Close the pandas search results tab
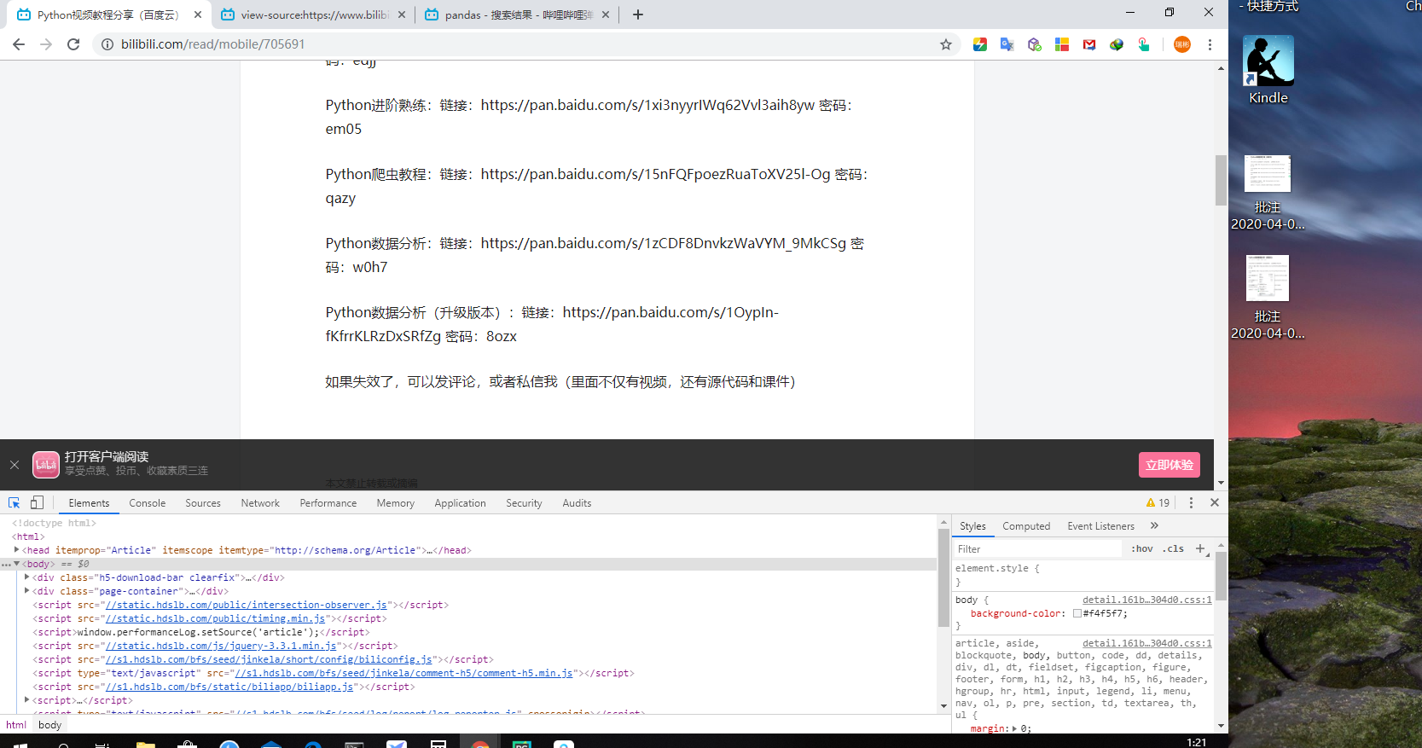The height and width of the screenshot is (748, 1422). point(606,14)
